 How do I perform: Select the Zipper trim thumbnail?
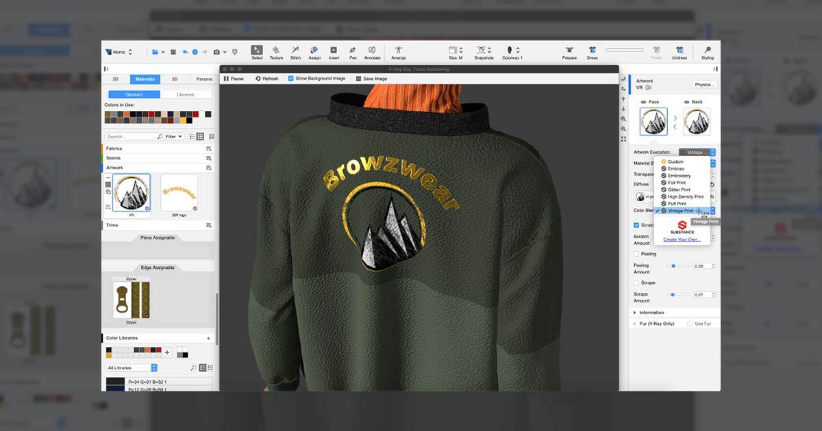(x=131, y=299)
